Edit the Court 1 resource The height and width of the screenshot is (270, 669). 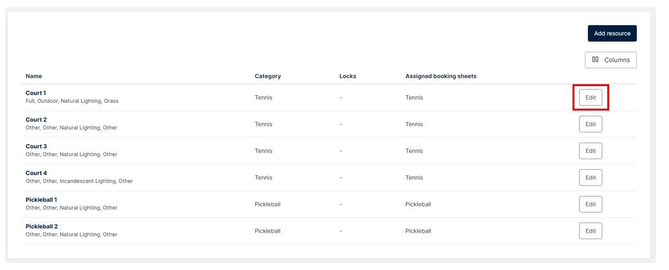pos(591,98)
